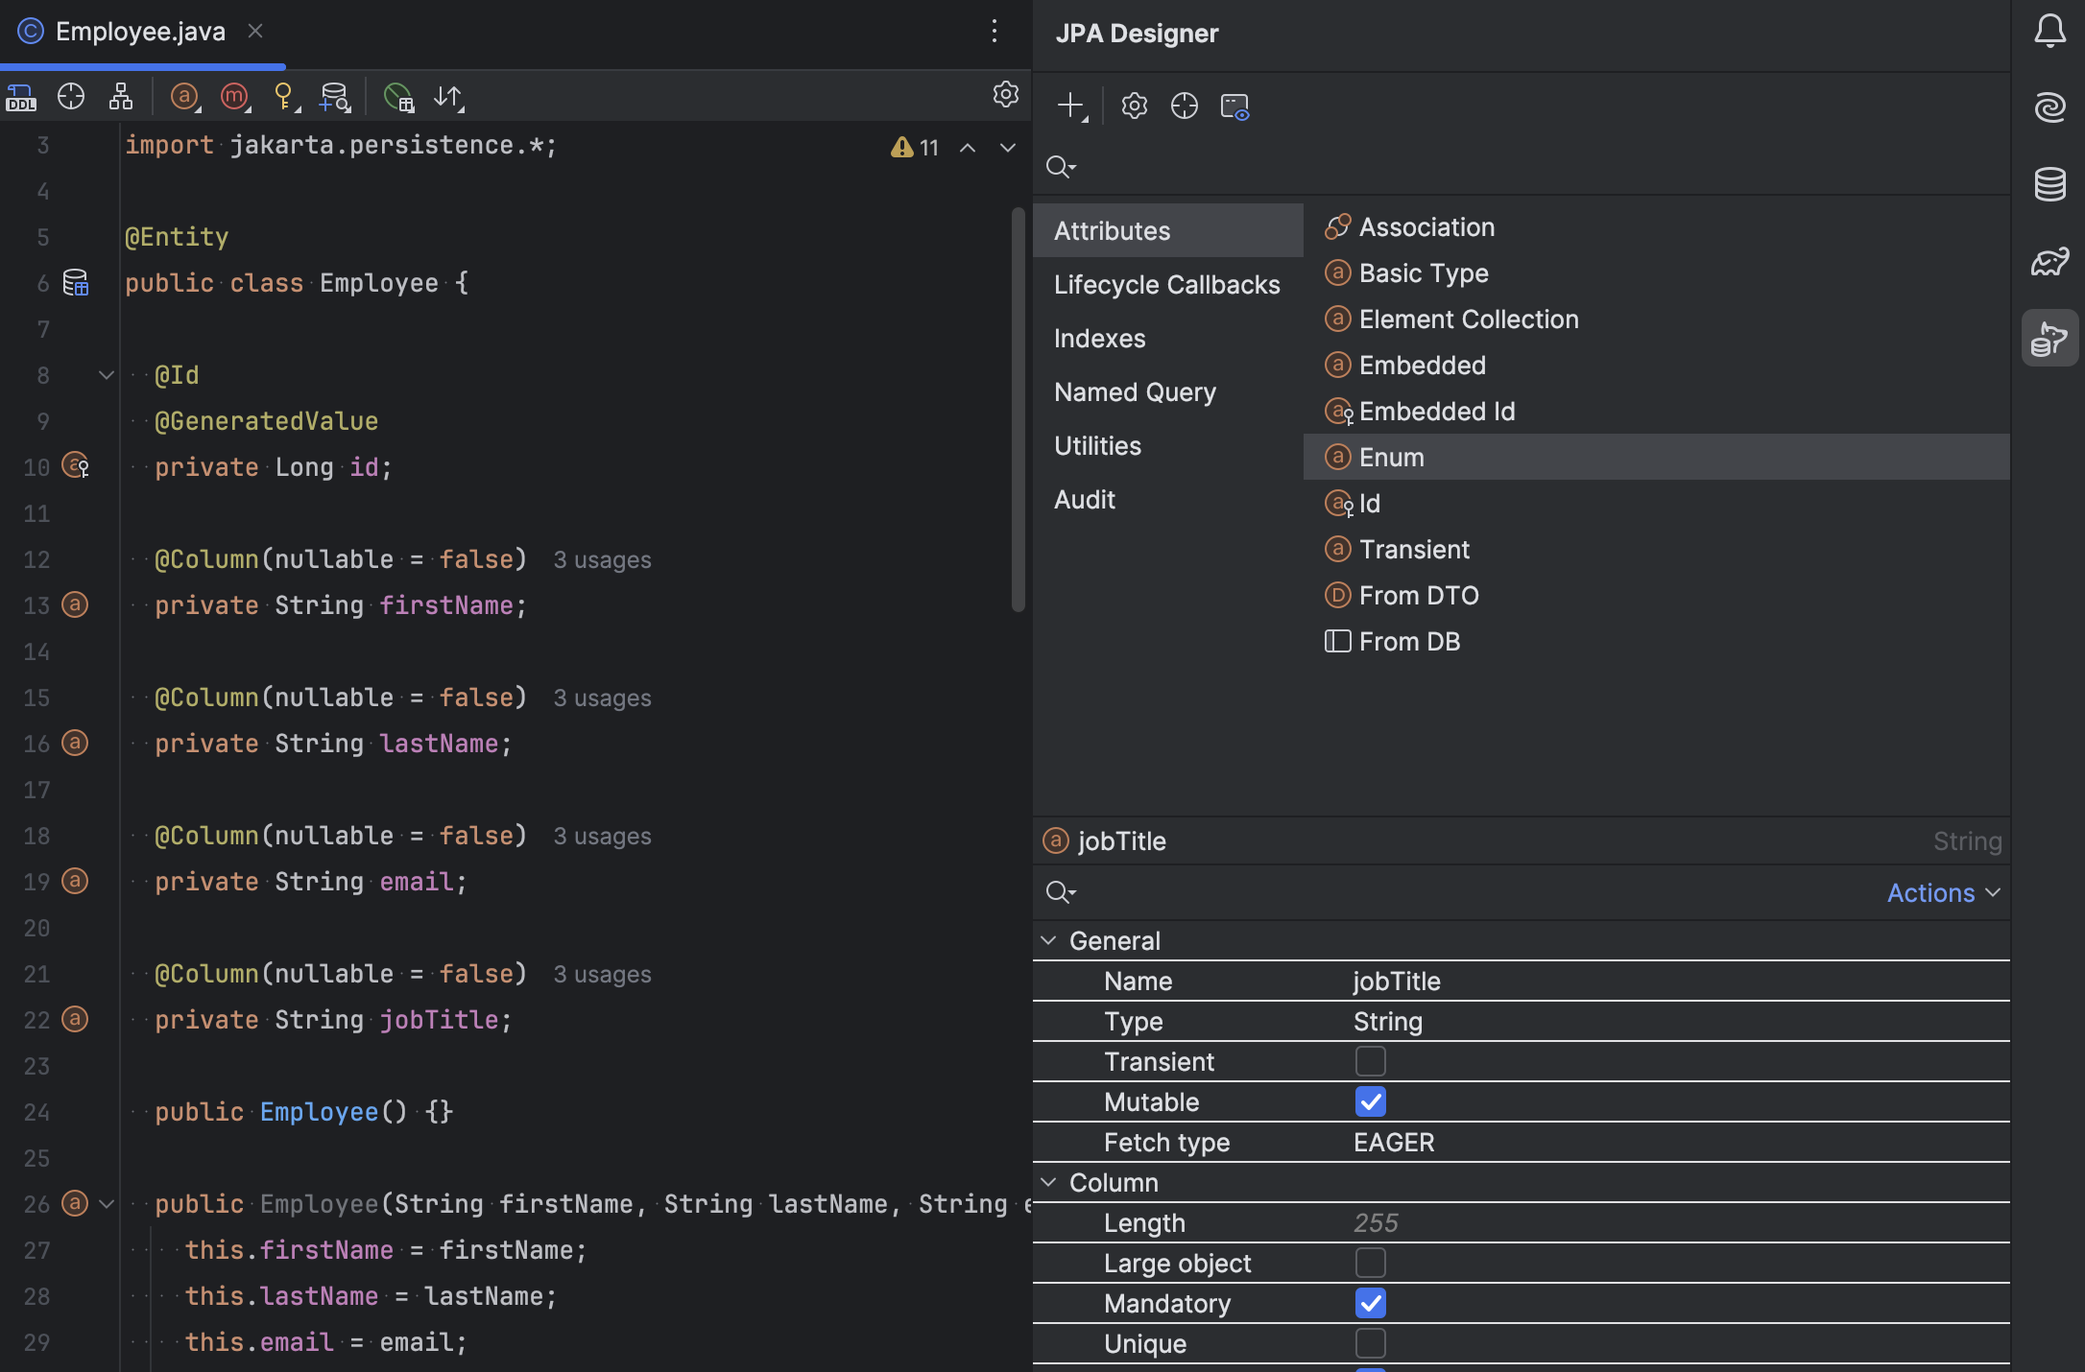Disable the Mutable checkbox
This screenshot has height=1372, width=2085.
point(1371,1101)
